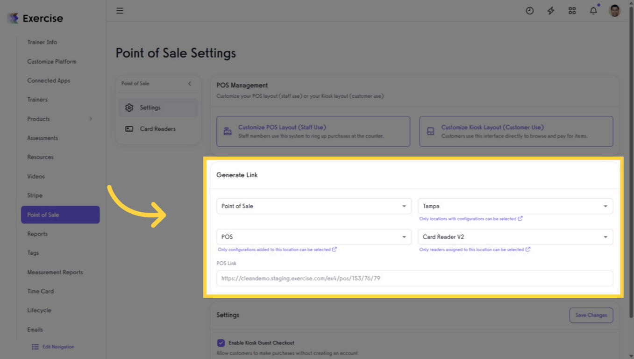The image size is (634, 359).
Task: Open the notifications bell
Action: point(593,10)
